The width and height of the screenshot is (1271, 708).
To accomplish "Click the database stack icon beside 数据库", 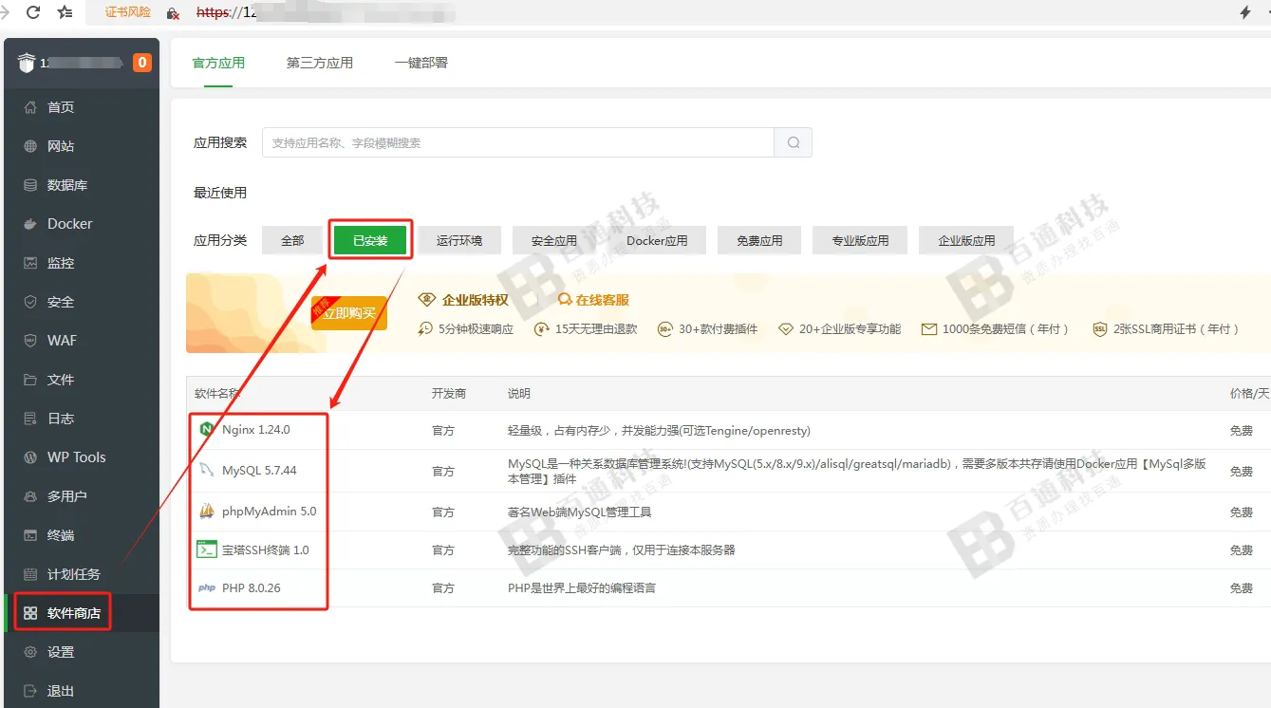I will click(30, 185).
